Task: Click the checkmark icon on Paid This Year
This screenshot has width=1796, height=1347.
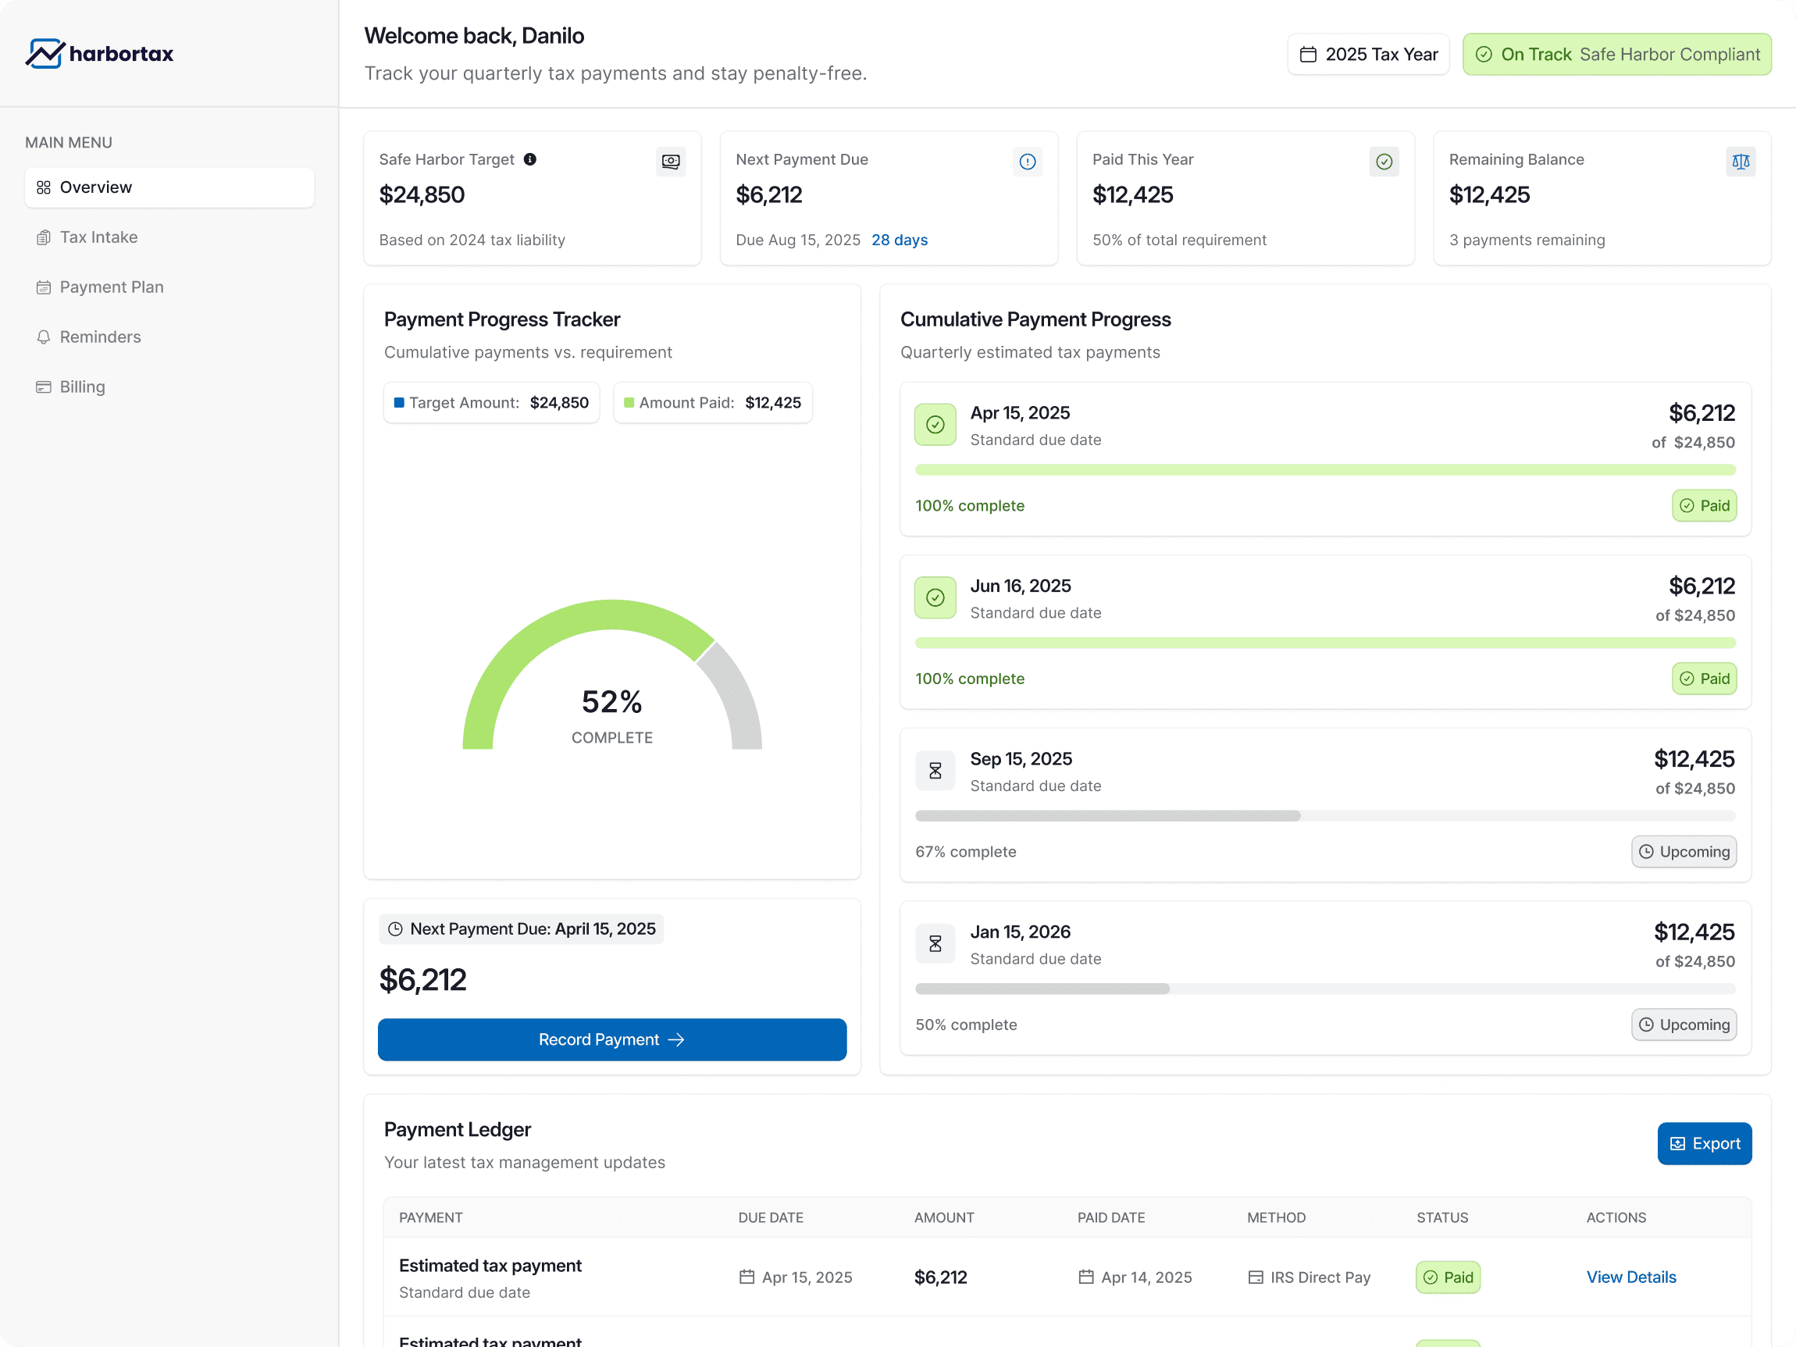Action: coord(1384,161)
